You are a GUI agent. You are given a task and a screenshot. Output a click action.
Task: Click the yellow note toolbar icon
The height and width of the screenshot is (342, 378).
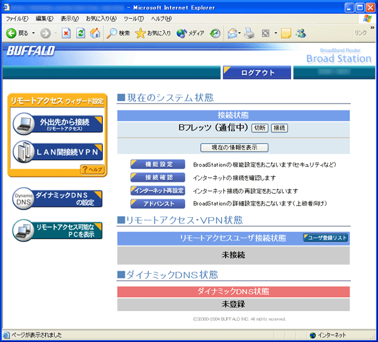[286, 33]
